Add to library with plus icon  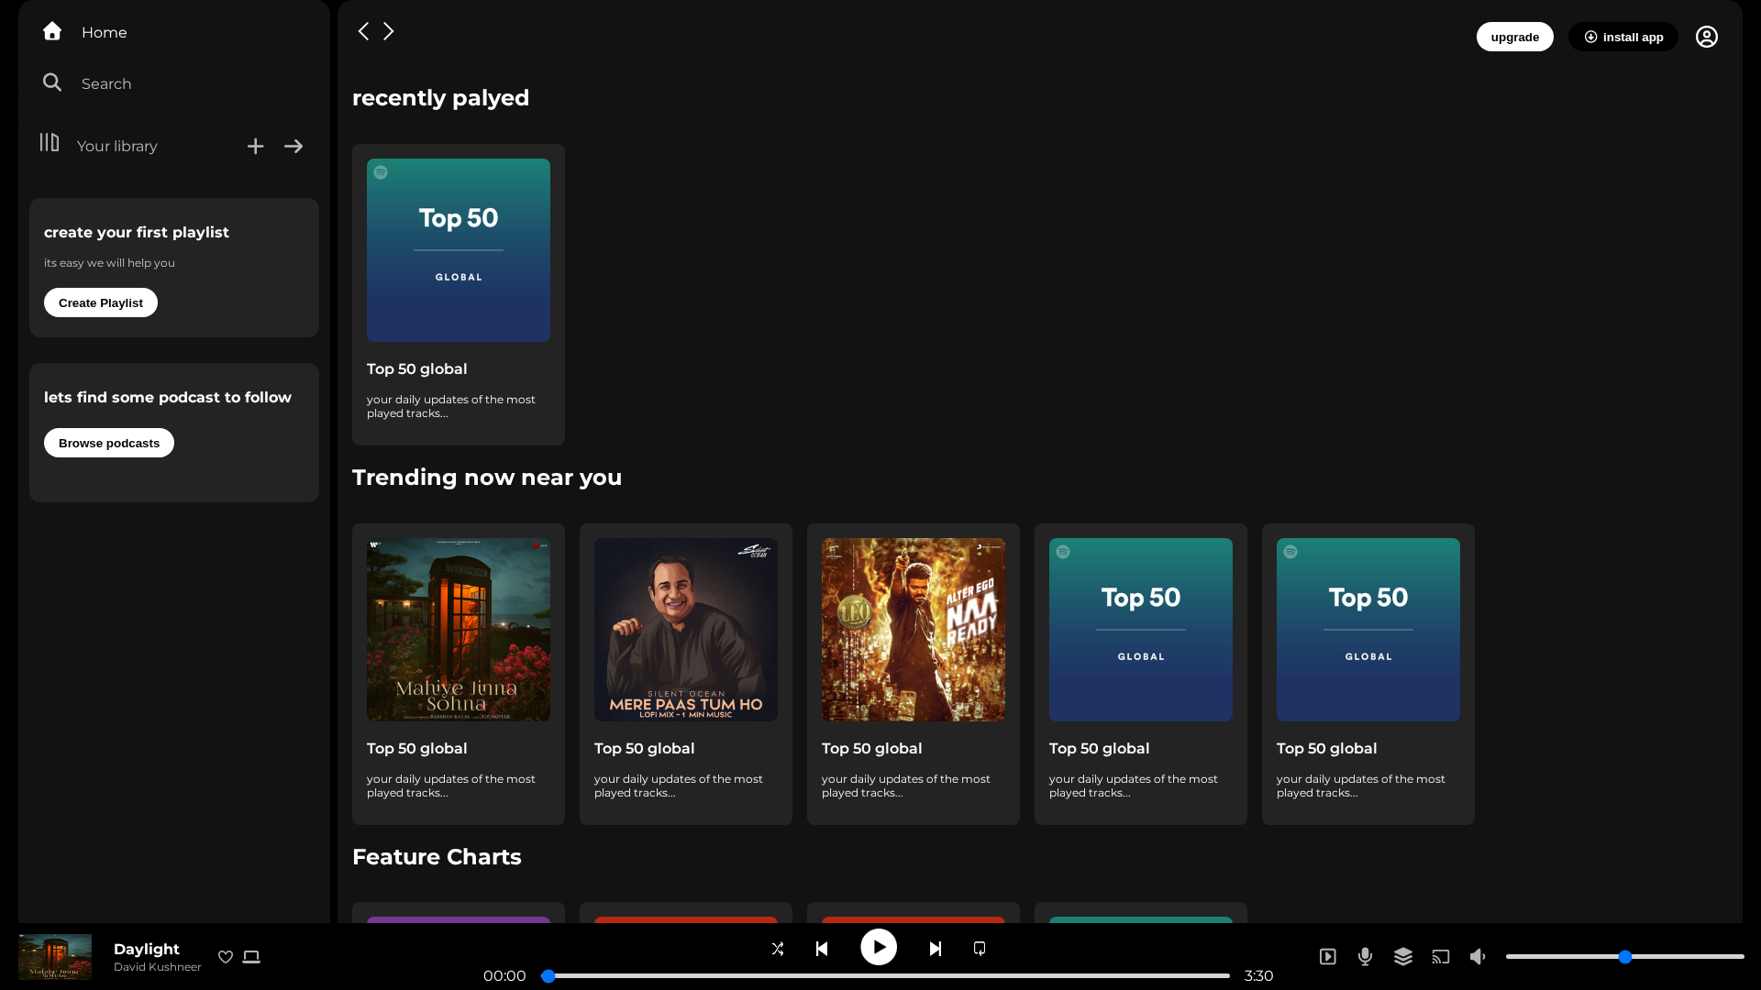[256, 147]
